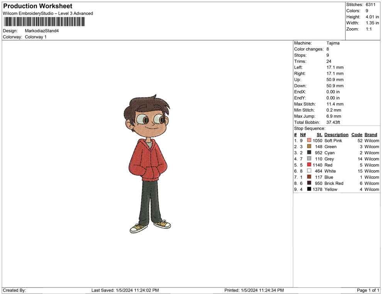Click the Zoom value 1:1
382x294 pixels.
tap(369, 29)
